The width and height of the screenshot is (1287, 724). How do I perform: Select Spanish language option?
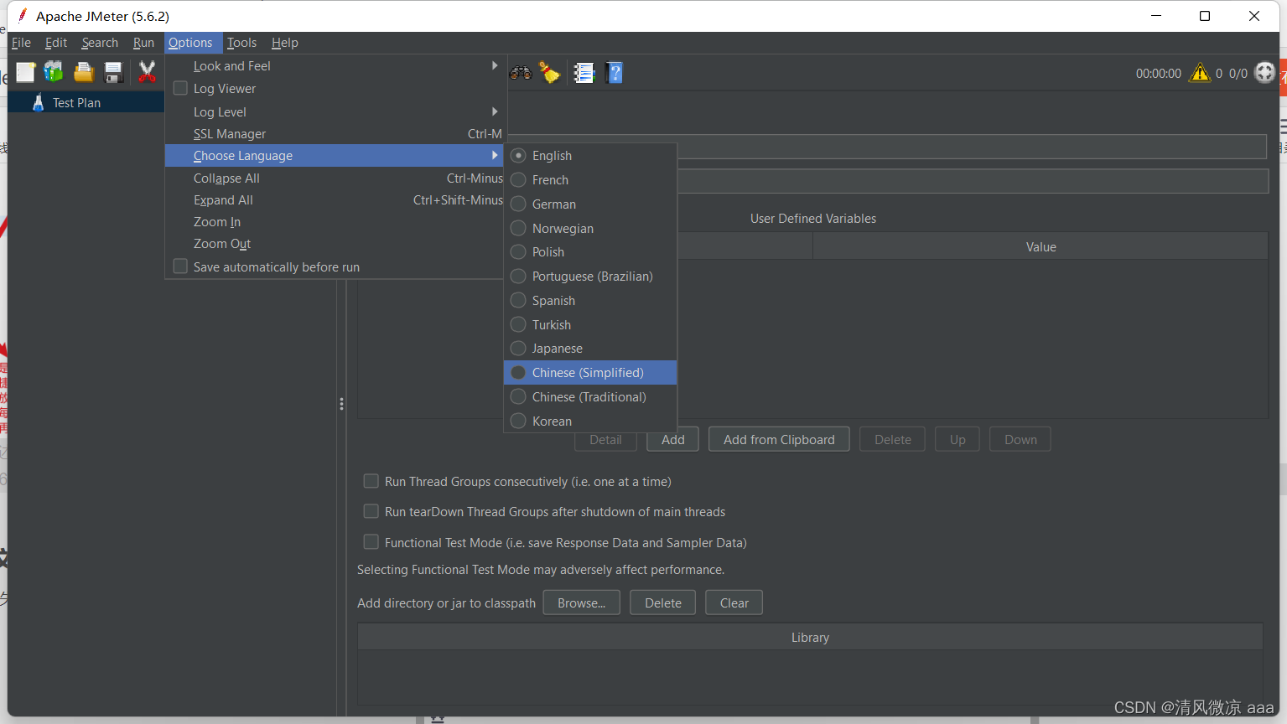pyautogui.click(x=590, y=301)
